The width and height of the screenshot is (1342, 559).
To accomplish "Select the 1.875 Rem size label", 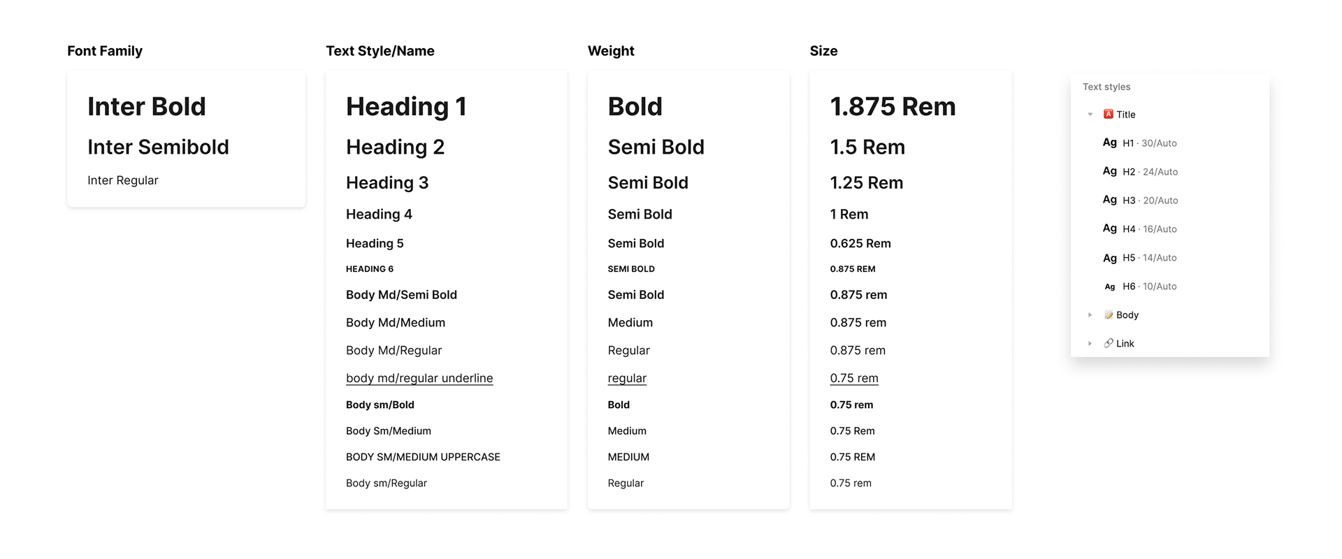I will [x=893, y=107].
